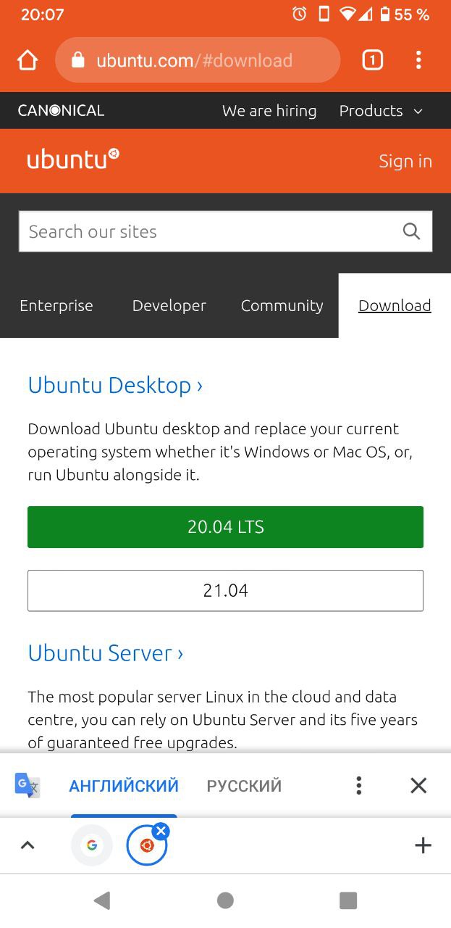Image resolution: width=451 pixels, height=928 pixels.
Task: Tap the padlock site security icon
Action: point(78,60)
